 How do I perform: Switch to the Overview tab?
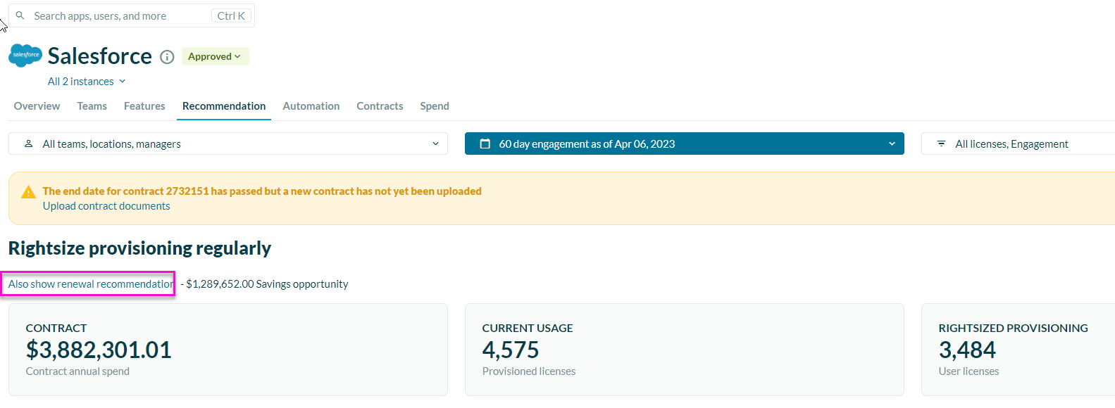click(x=37, y=106)
